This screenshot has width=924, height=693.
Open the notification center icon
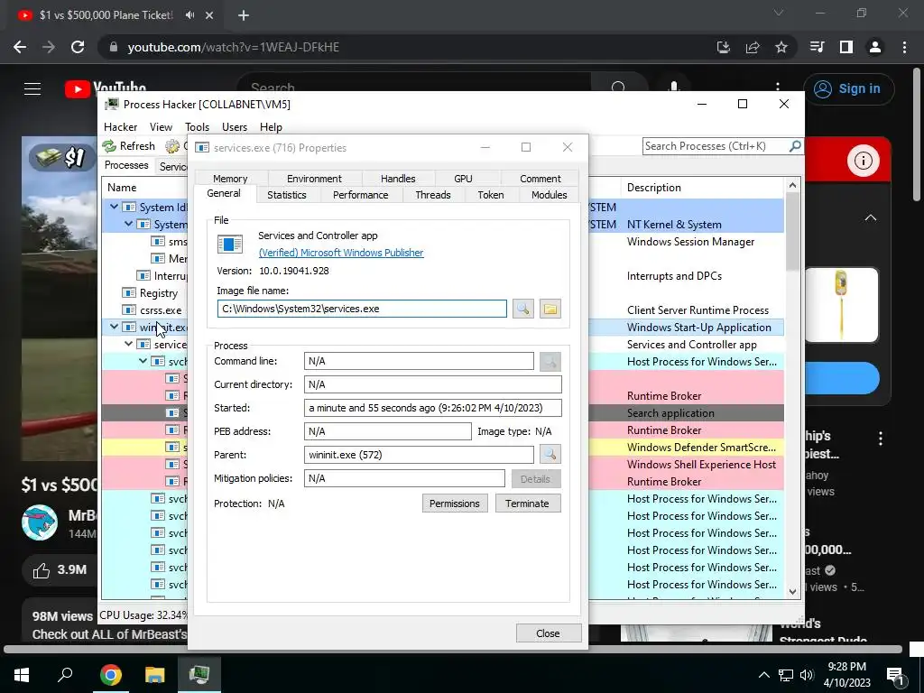tap(896, 676)
